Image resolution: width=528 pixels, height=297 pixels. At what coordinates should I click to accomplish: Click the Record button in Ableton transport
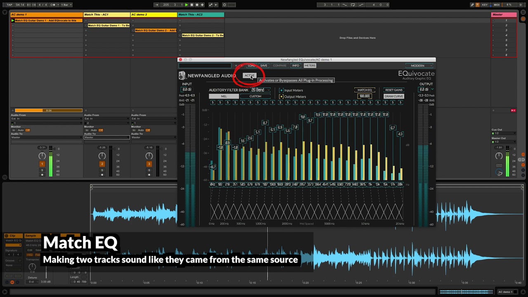click(197, 5)
